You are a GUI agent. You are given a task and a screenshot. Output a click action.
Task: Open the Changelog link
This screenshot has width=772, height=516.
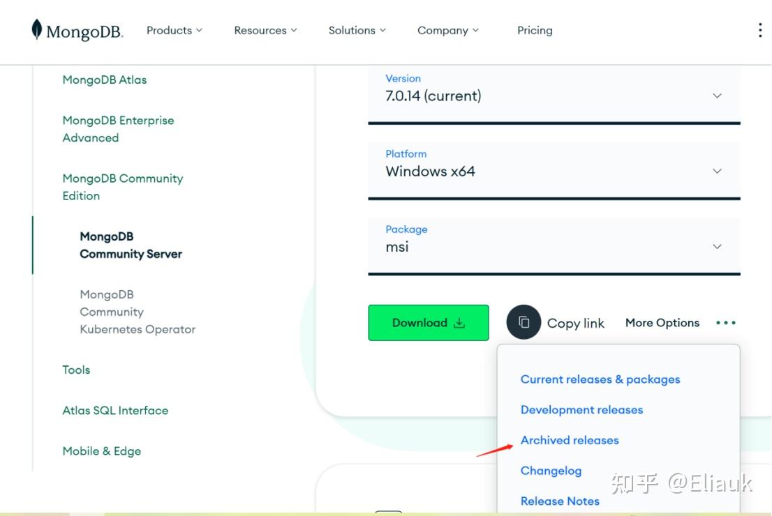tap(551, 471)
